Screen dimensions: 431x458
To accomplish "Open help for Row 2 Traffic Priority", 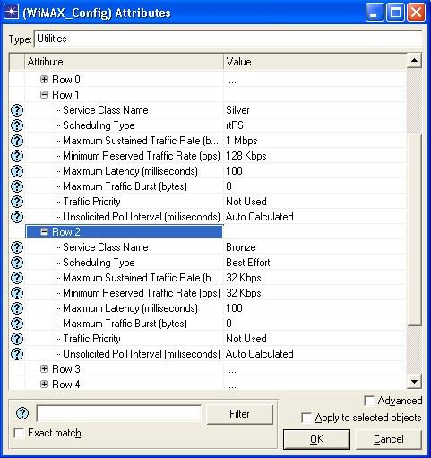I will 17,339.
